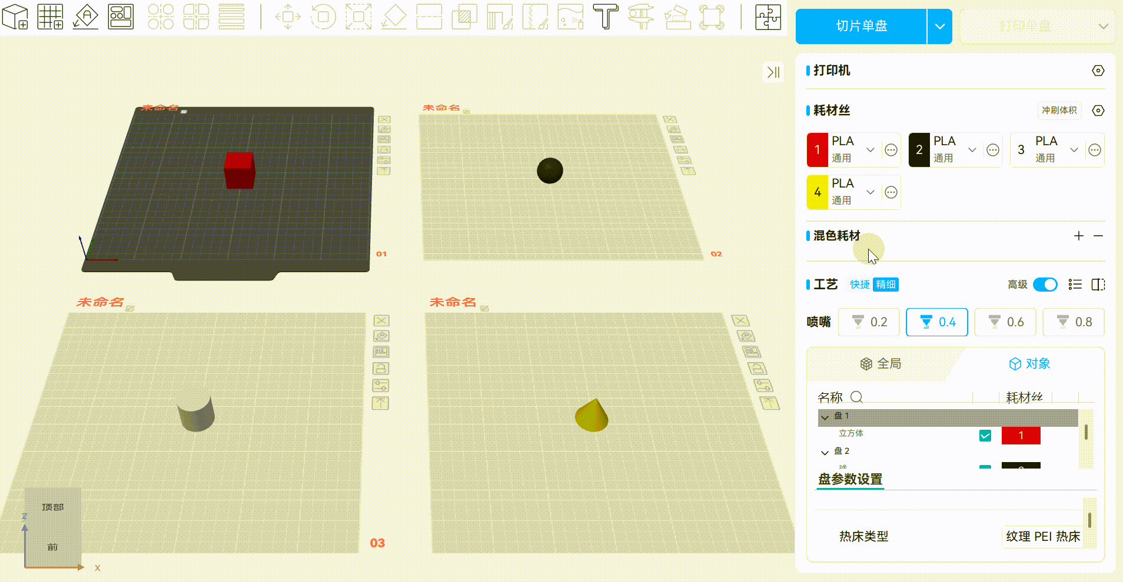Click the Auto orient icon

point(86,17)
